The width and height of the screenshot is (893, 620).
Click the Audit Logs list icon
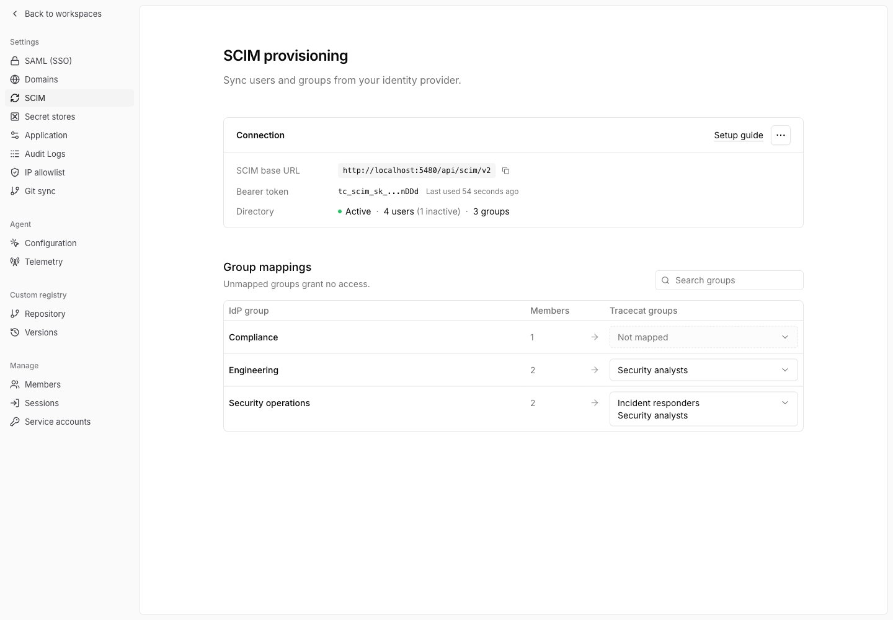coord(15,154)
